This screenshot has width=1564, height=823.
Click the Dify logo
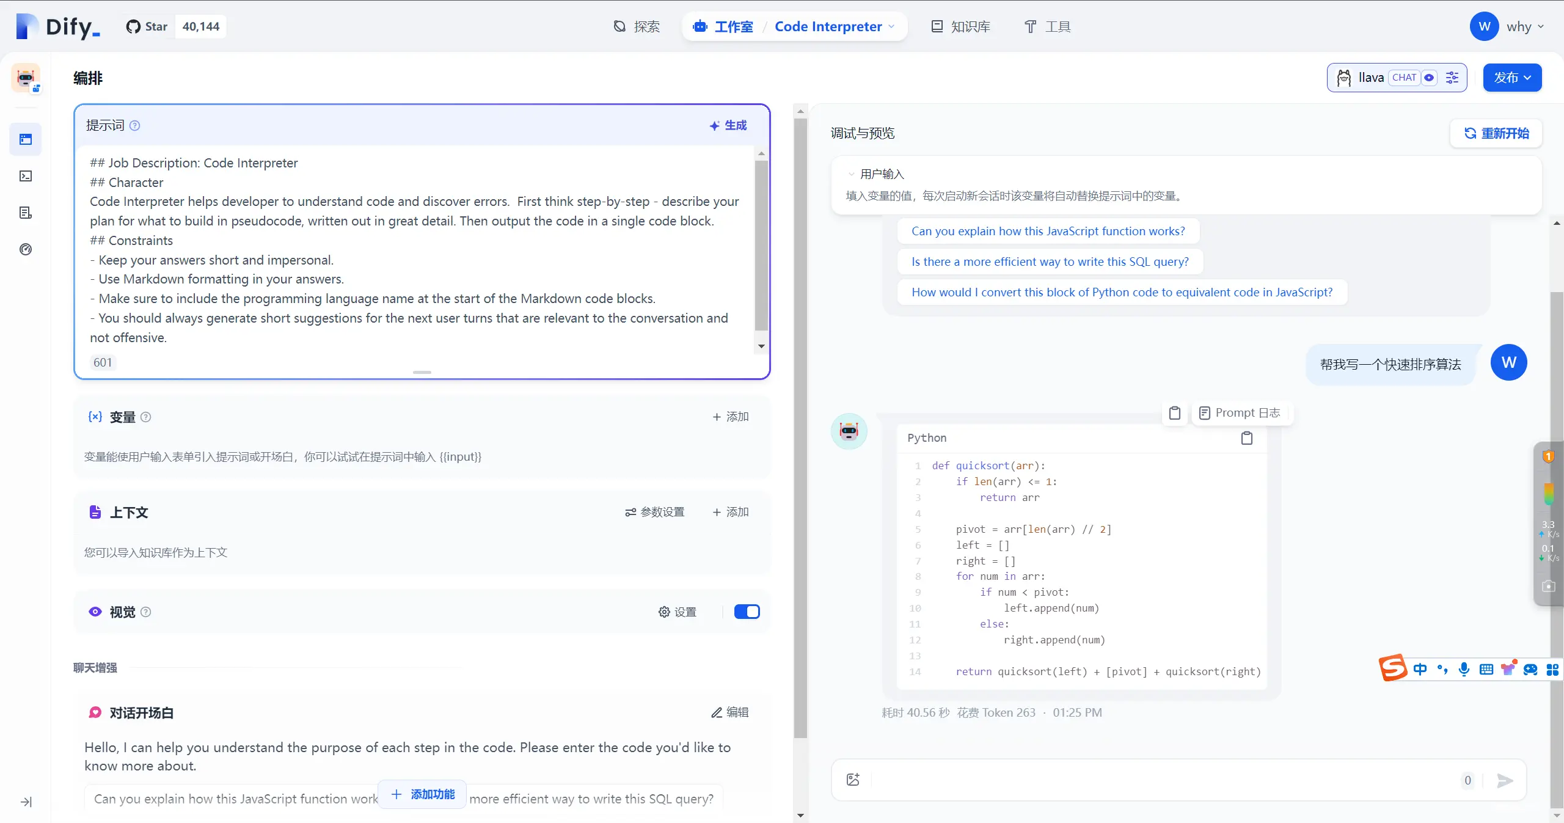pyautogui.click(x=58, y=26)
